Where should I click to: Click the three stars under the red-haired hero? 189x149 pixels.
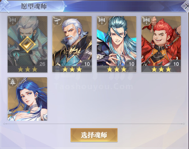coord(161,69)
